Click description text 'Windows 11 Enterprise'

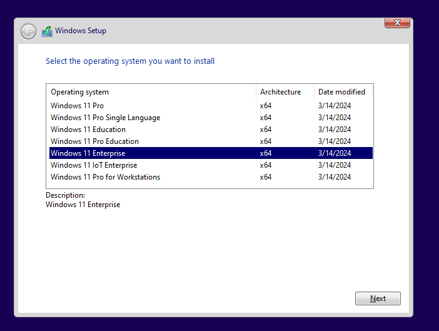83,205
